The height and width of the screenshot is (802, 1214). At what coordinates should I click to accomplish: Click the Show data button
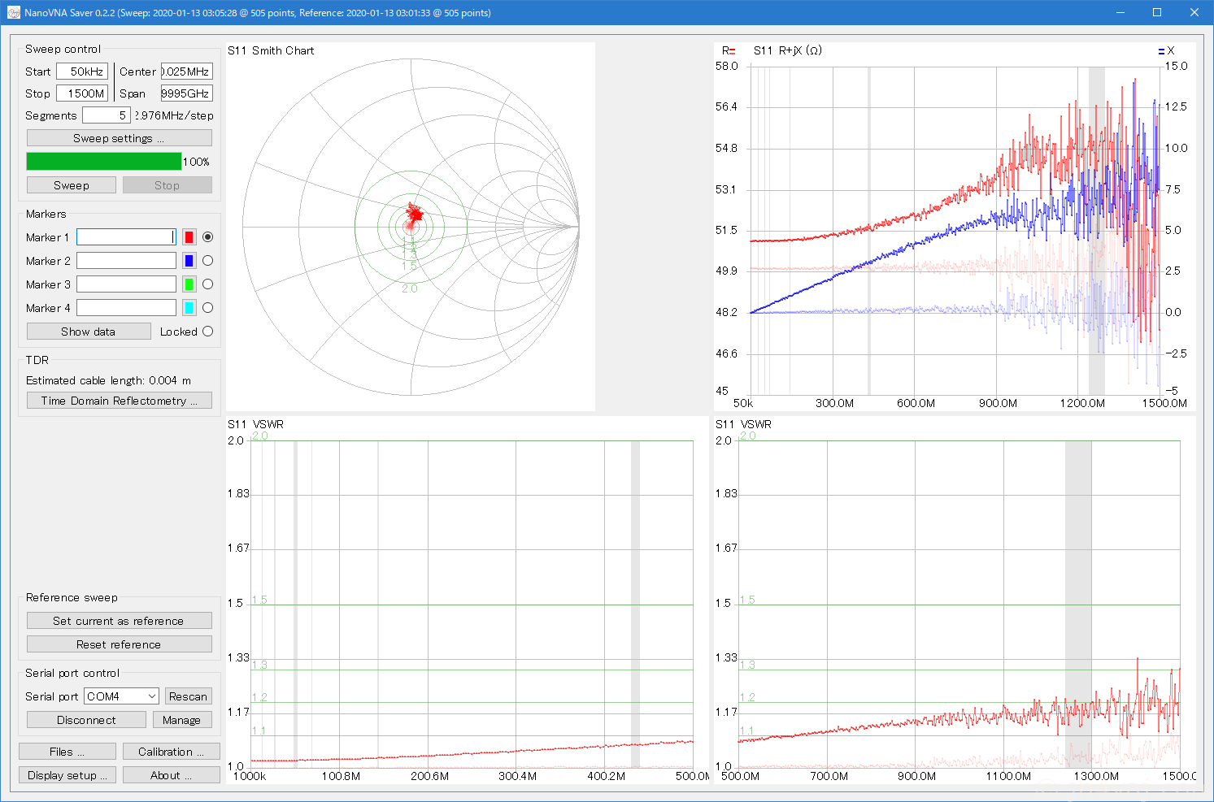(x=89, y=332)
